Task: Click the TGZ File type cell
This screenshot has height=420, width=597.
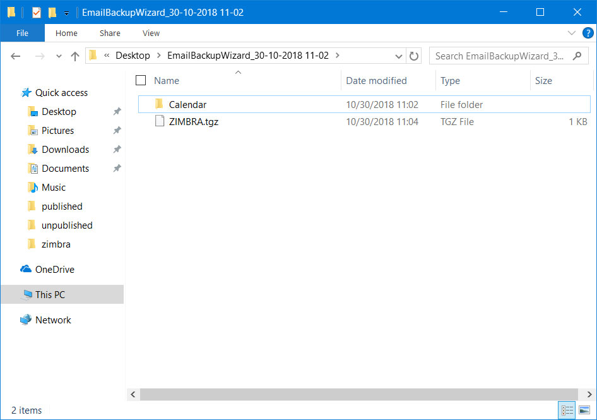Action: click(x=457, y=122)
